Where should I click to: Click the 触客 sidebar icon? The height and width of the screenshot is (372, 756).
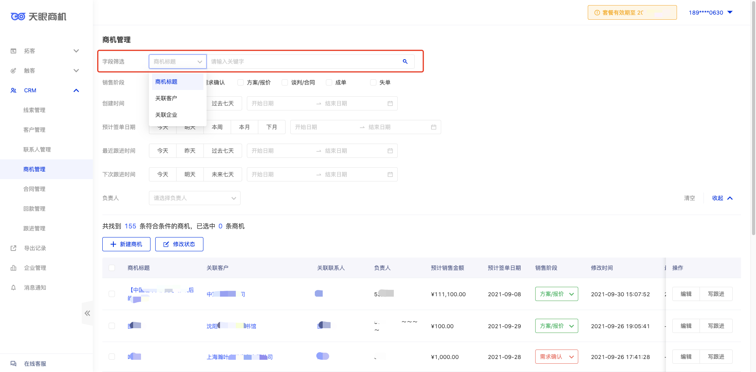coord(13,71)
